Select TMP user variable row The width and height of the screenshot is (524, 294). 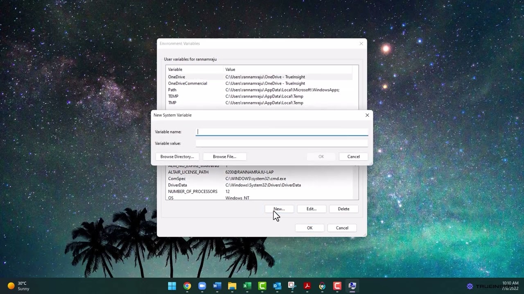pyautogui.click(x=259, y=103)
